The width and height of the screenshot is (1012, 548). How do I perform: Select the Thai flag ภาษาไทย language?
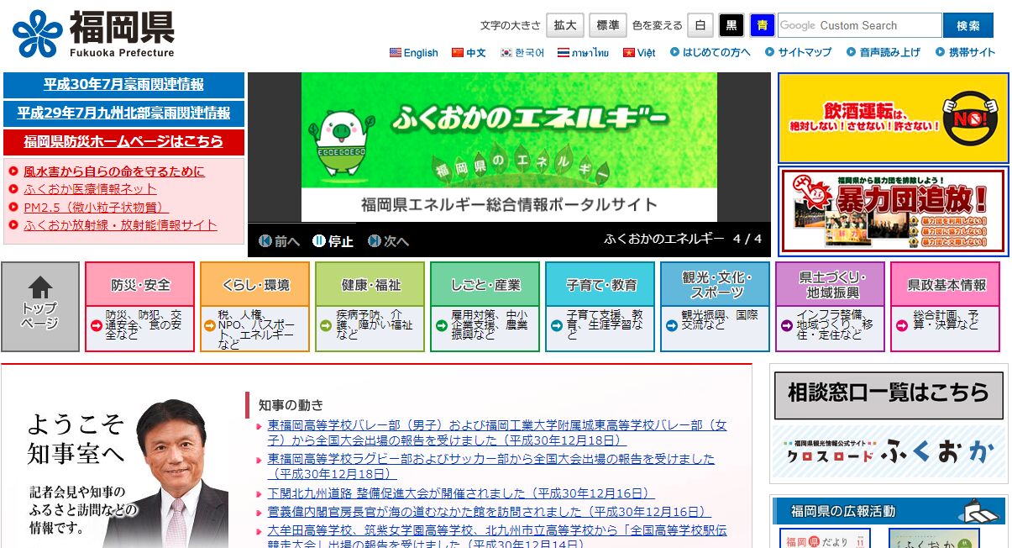[583, 52]
